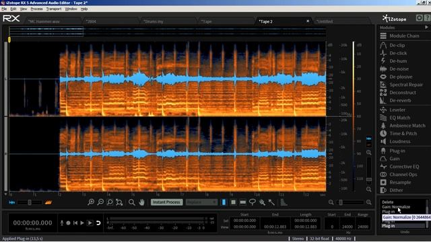Play the current selection
This screenshot has width=431, height=242.
click(90, 223)
